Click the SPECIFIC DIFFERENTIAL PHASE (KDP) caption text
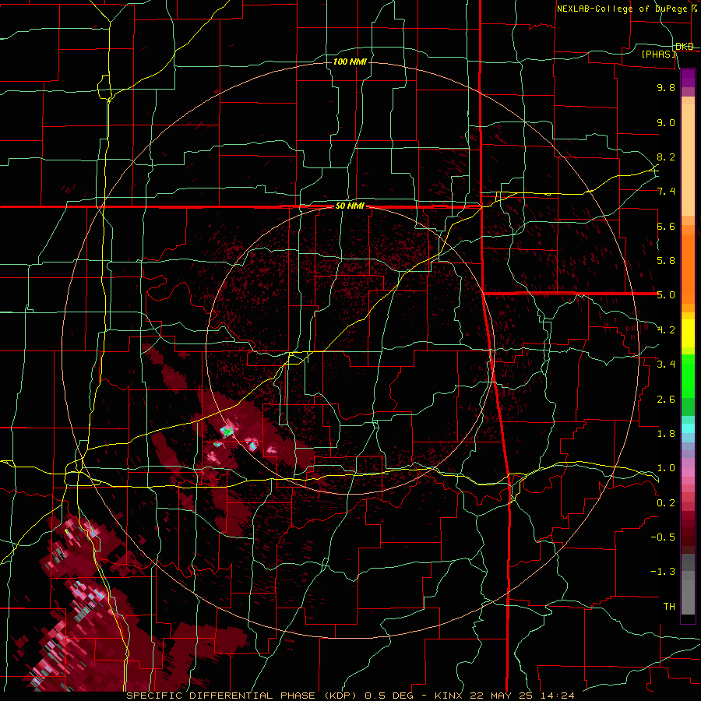The width and height of the screenshot is (701, 701). click(x=241, y=696)
